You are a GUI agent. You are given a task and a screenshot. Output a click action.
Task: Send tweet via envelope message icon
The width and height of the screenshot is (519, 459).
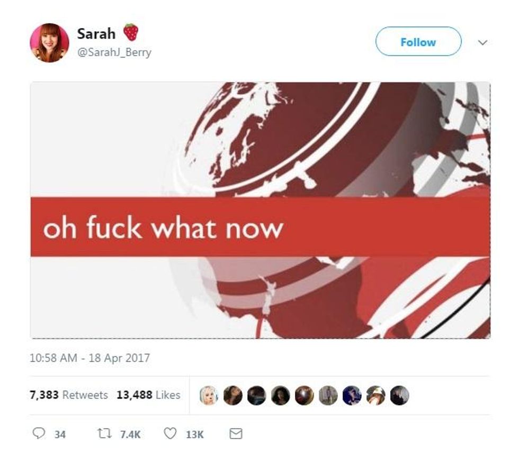tap(236, 434)
